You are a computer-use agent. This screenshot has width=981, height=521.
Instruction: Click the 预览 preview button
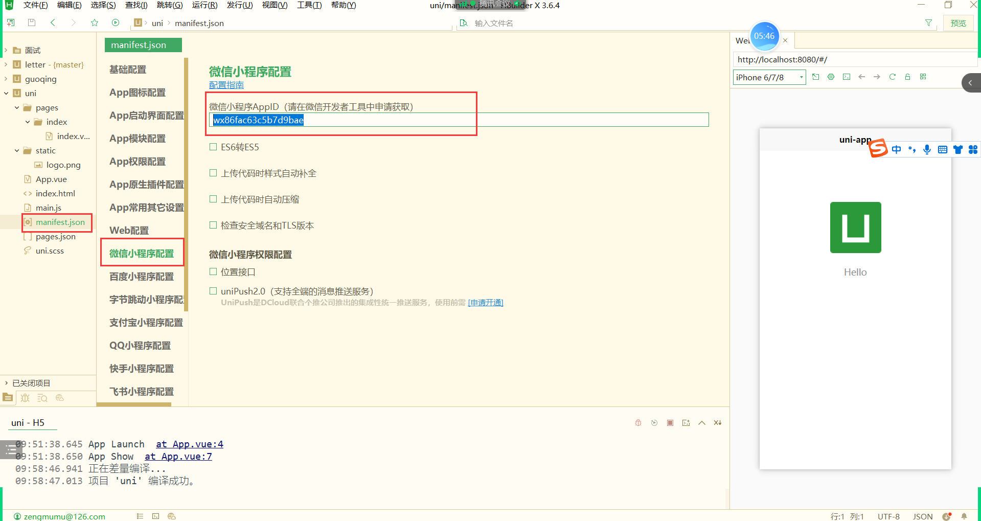(x=958, y=23)
